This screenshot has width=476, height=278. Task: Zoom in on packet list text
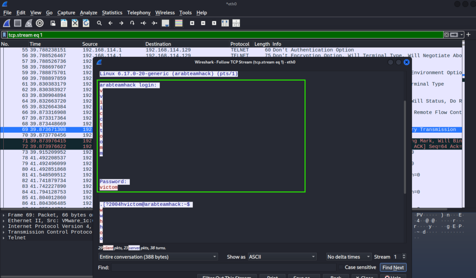pos(192,23)
